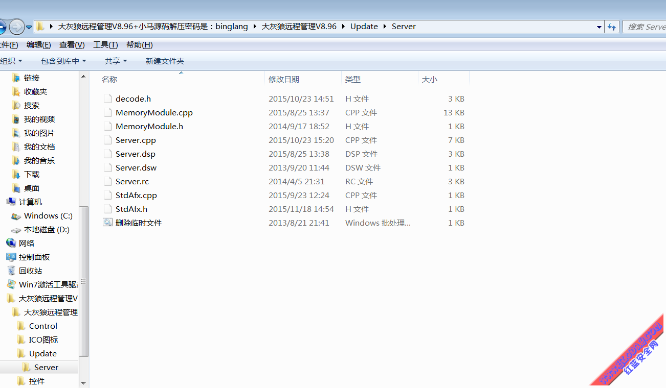Click the Server.rc file icon

107,181
